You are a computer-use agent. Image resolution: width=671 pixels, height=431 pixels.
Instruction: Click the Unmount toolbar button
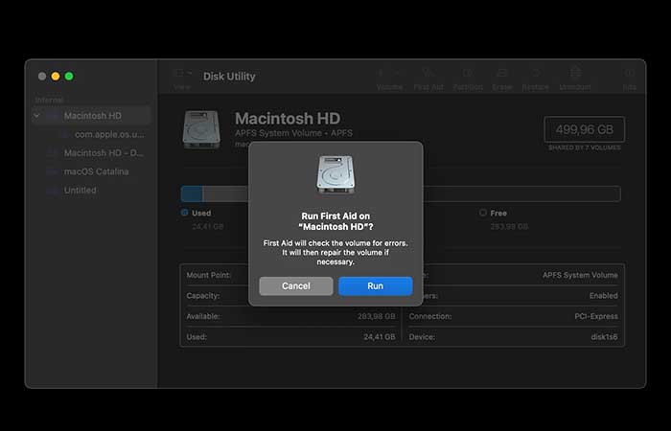click(575, 79)
